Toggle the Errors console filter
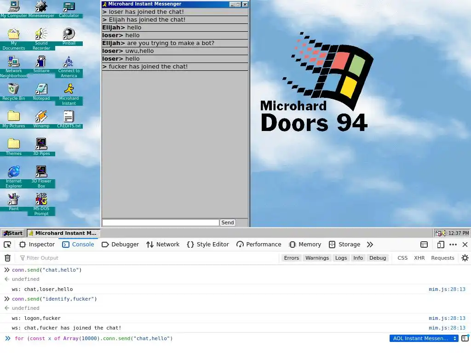 291,258
